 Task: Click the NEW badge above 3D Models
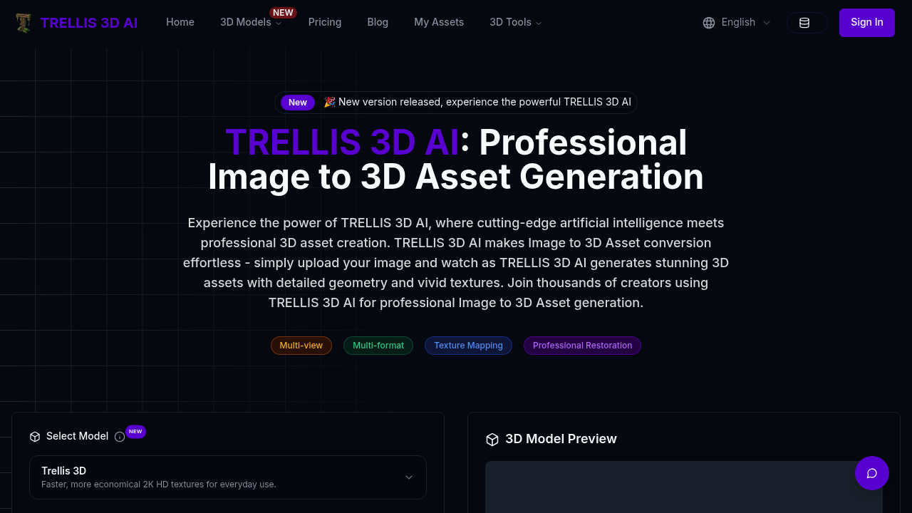[283, 12]
